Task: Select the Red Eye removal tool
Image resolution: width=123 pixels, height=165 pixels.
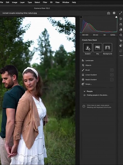Action: [x=121, y=40]
